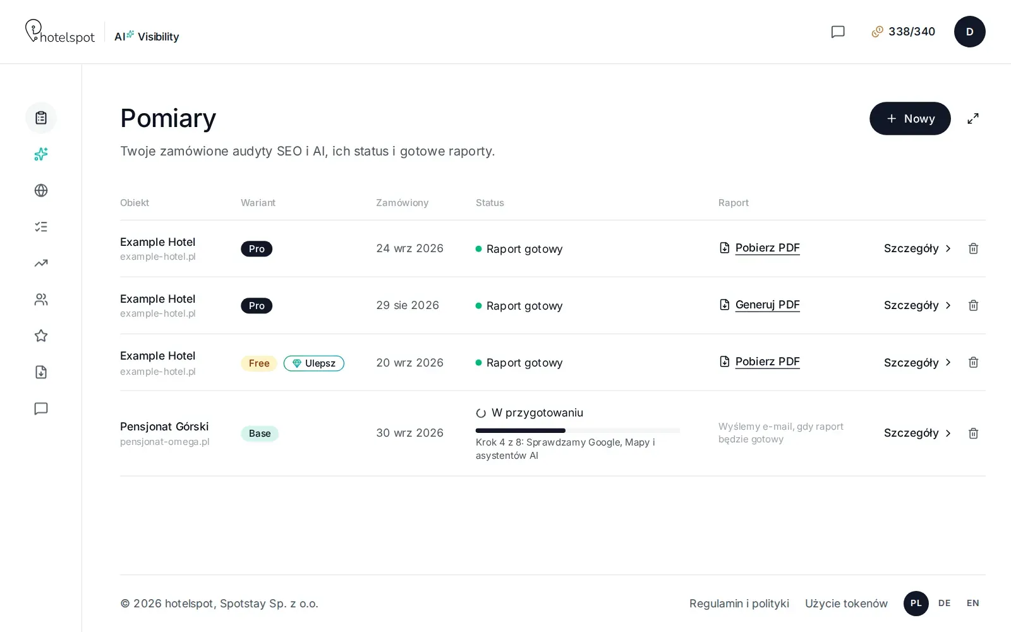Open Szczegóły for 29 sie 2026 row
The height and width of the screenshot is (632, 1011).
click(917, 305)
